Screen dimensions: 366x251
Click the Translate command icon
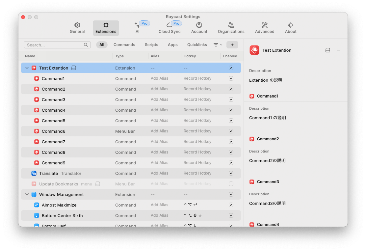coord(34,173)
